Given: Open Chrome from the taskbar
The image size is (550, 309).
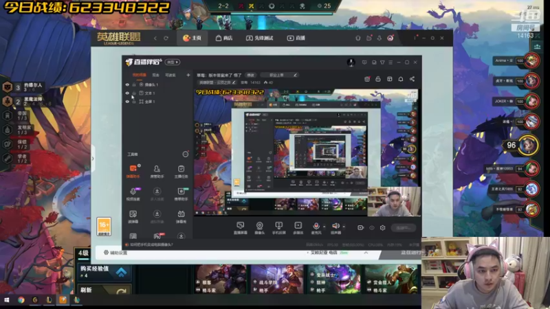Looking at the screenshot, I should coord(21,300).
